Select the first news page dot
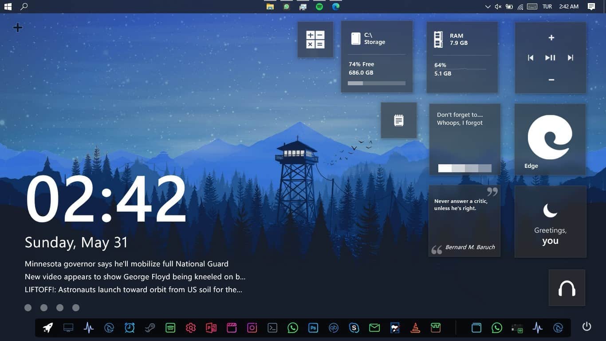 28,308
